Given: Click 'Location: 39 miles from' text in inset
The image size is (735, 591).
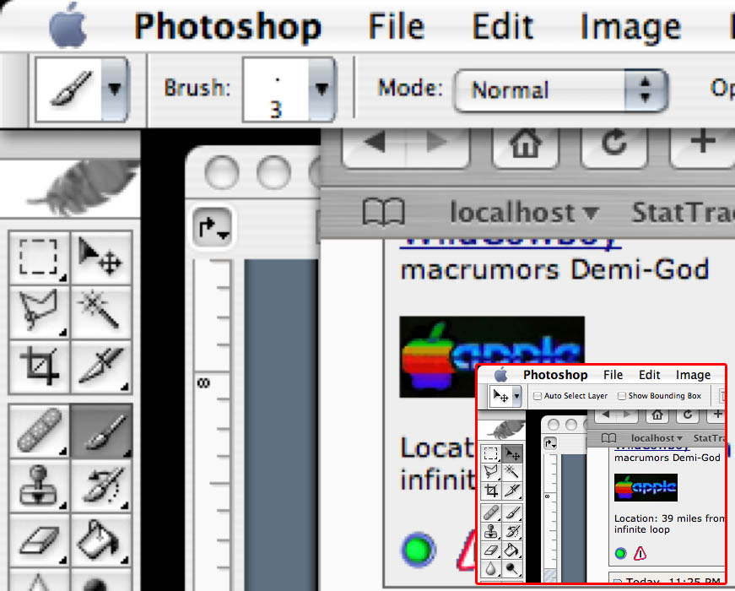Looking at the screenshot, I should pos(670,518).
